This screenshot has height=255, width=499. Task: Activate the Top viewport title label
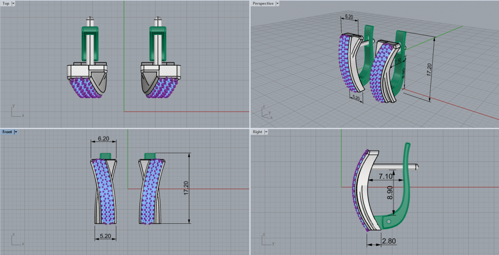[6, 3]
